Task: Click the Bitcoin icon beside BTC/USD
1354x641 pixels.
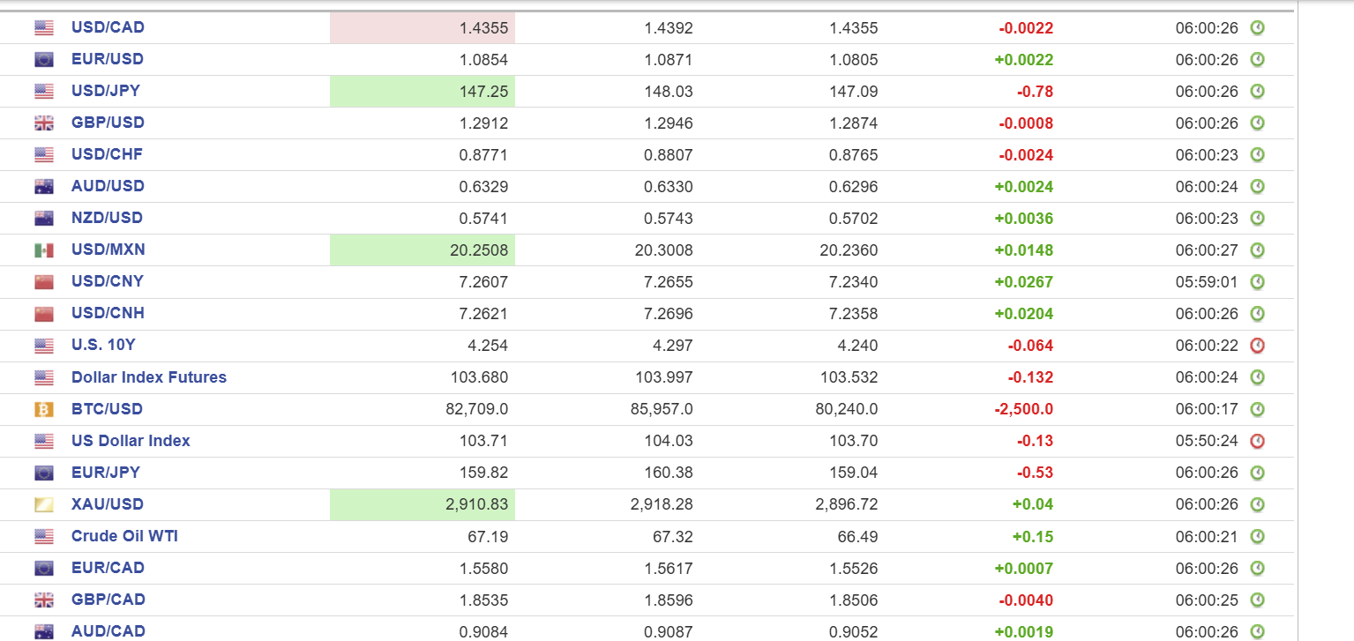Action: 44,409
